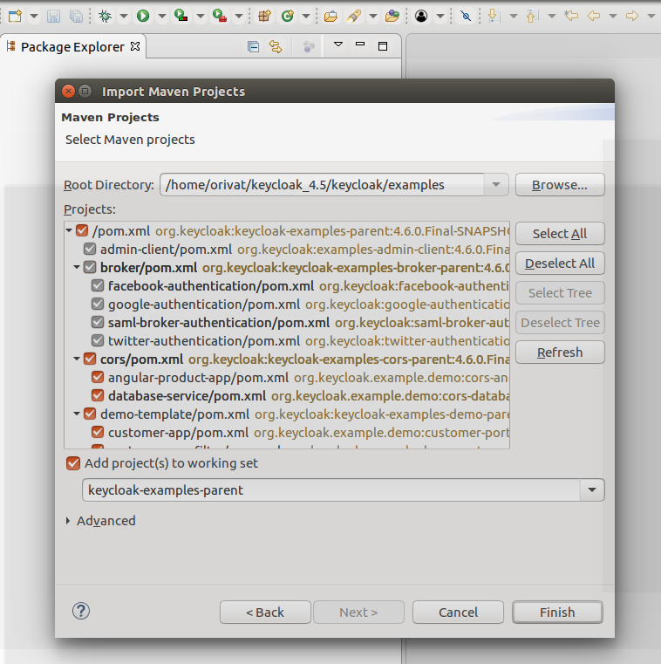Select the Package Explorer tab
This screenshot has height=664, width=661.
tap(72, 47)
